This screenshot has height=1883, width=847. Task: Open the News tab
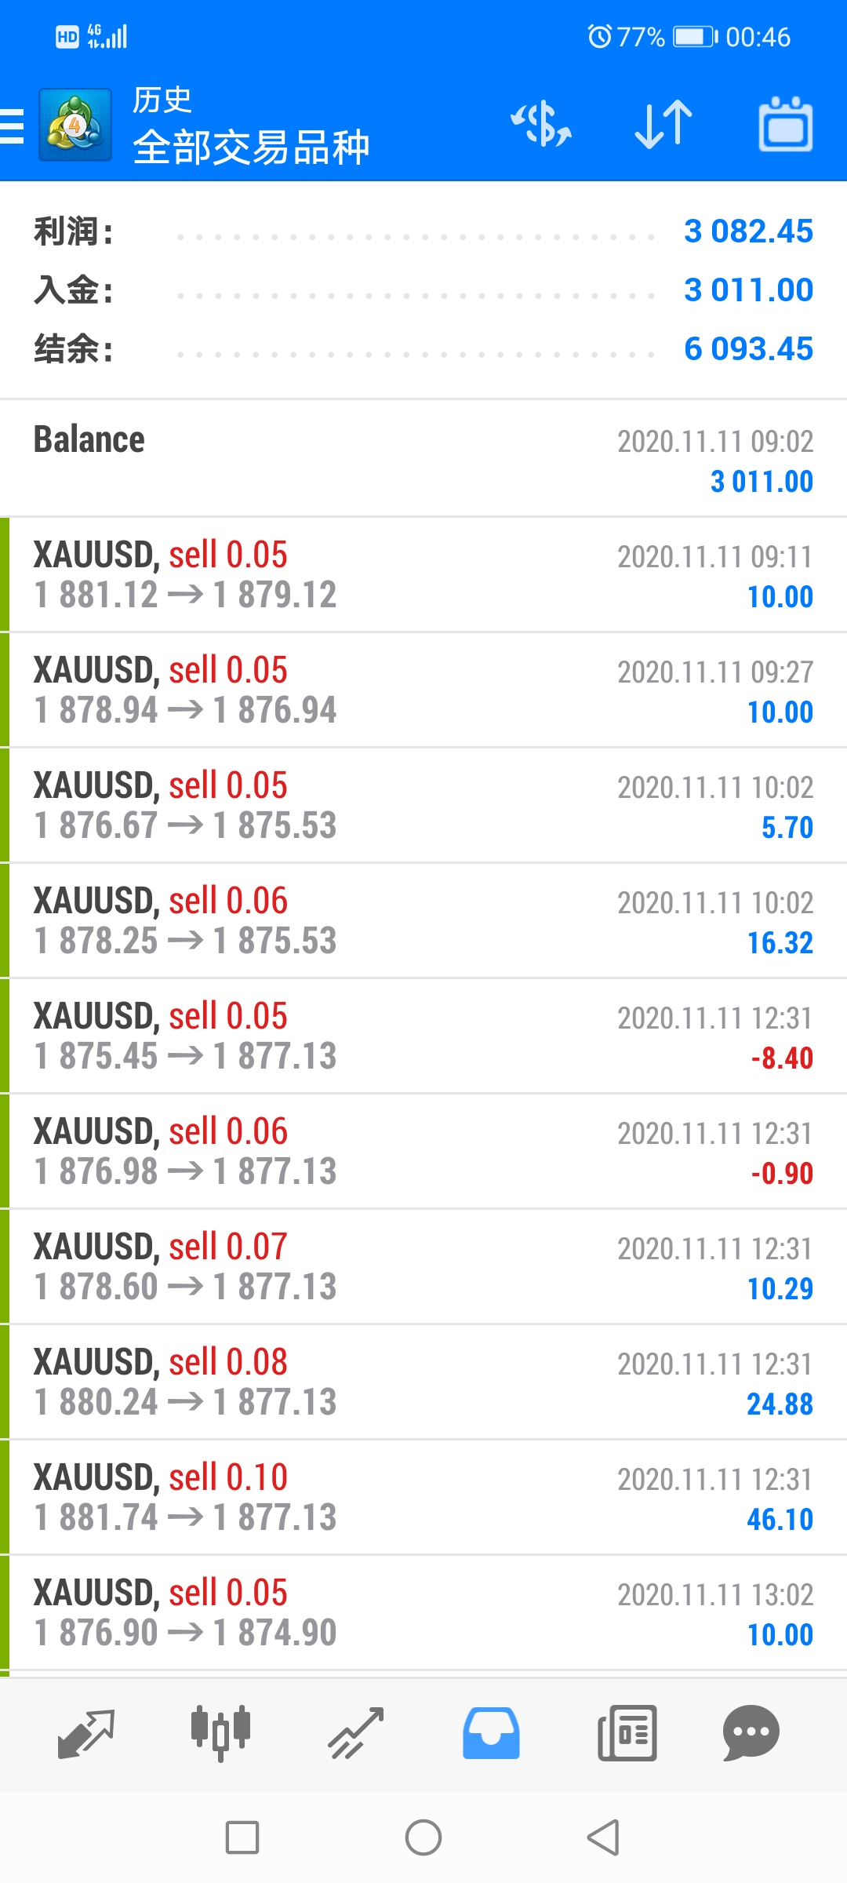627,1733
